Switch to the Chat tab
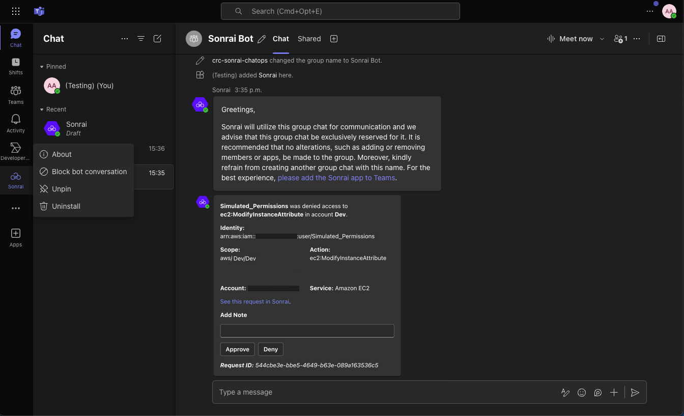The height and width of the screenshot is (416, 684). pos(281,39)
